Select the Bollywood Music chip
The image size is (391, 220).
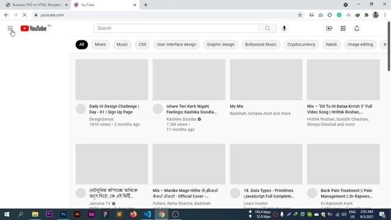click(261, 45)
